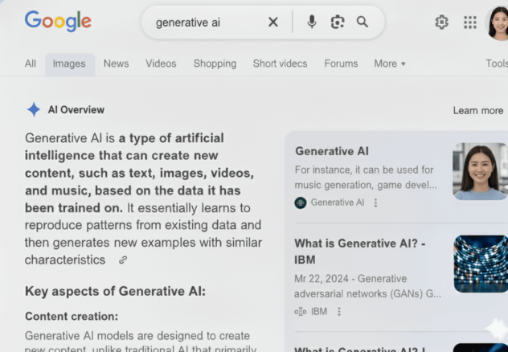Click the IBM favicon icon
The width and height of the screenshot is (508, 352).
pos(300,312)
